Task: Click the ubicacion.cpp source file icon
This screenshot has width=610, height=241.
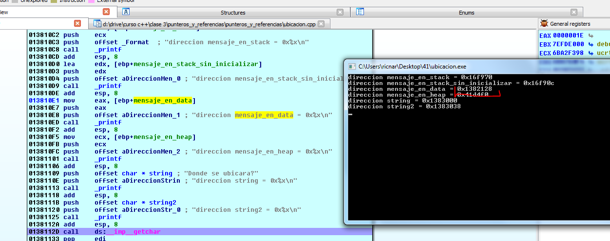Action: (97, 23)
